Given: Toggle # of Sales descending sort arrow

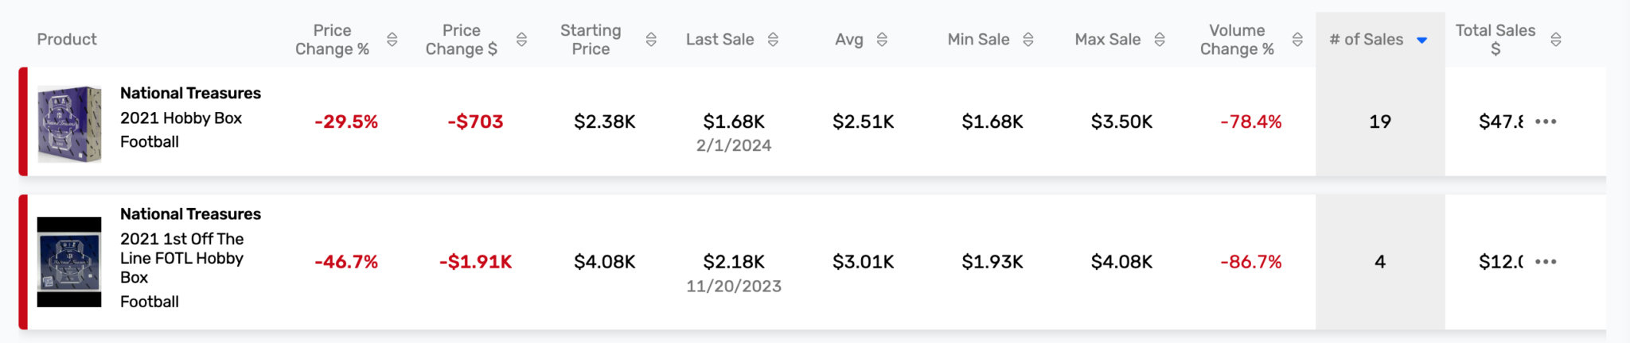Looking at the screenshot, I should [x=1422, y=40].
